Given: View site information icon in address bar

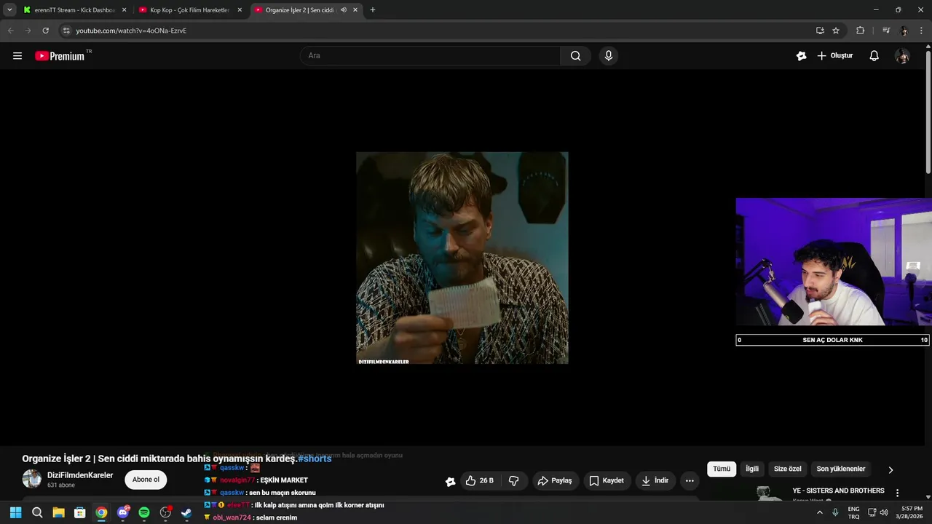Looking at the screenshot, I should coord(66,31).
